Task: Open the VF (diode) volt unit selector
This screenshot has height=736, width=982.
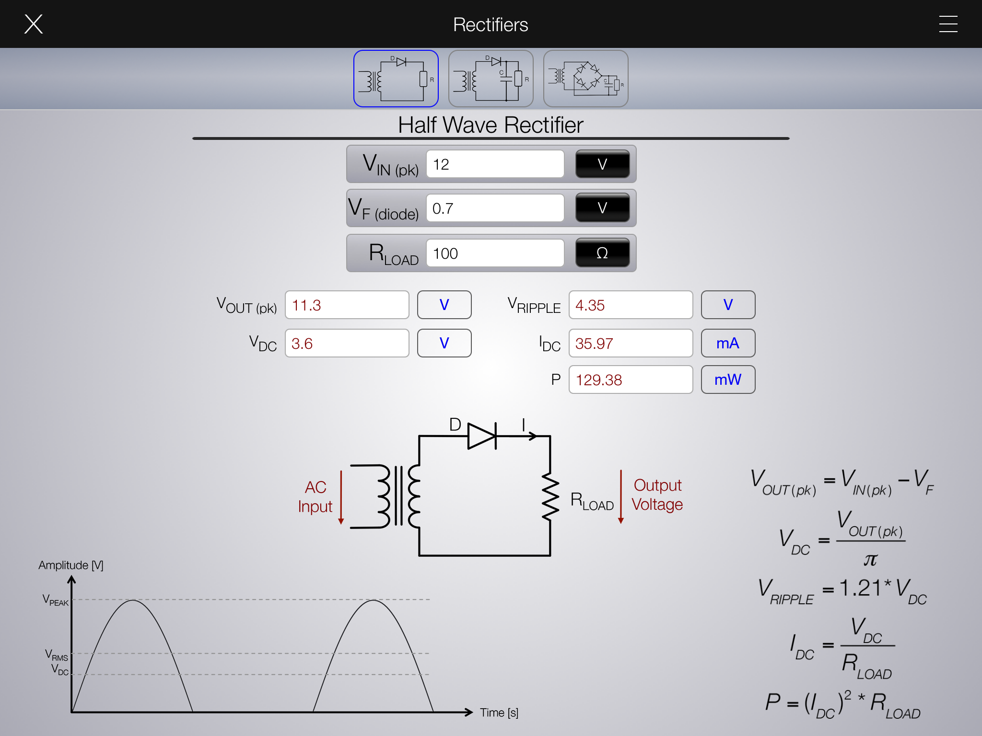Action: 602,208
